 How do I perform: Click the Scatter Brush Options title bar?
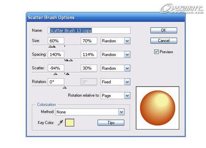[106, 17]
